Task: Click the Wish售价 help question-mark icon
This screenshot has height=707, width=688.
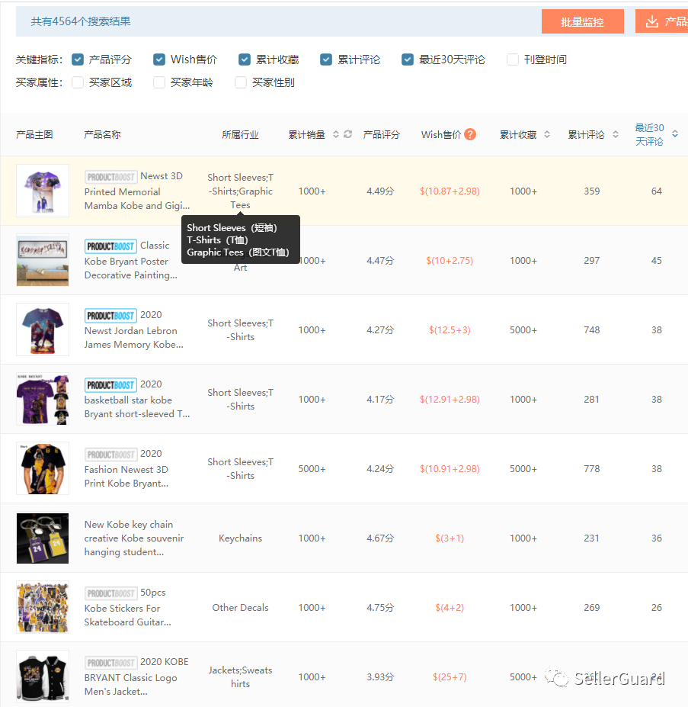Action: tap(470, 134)
